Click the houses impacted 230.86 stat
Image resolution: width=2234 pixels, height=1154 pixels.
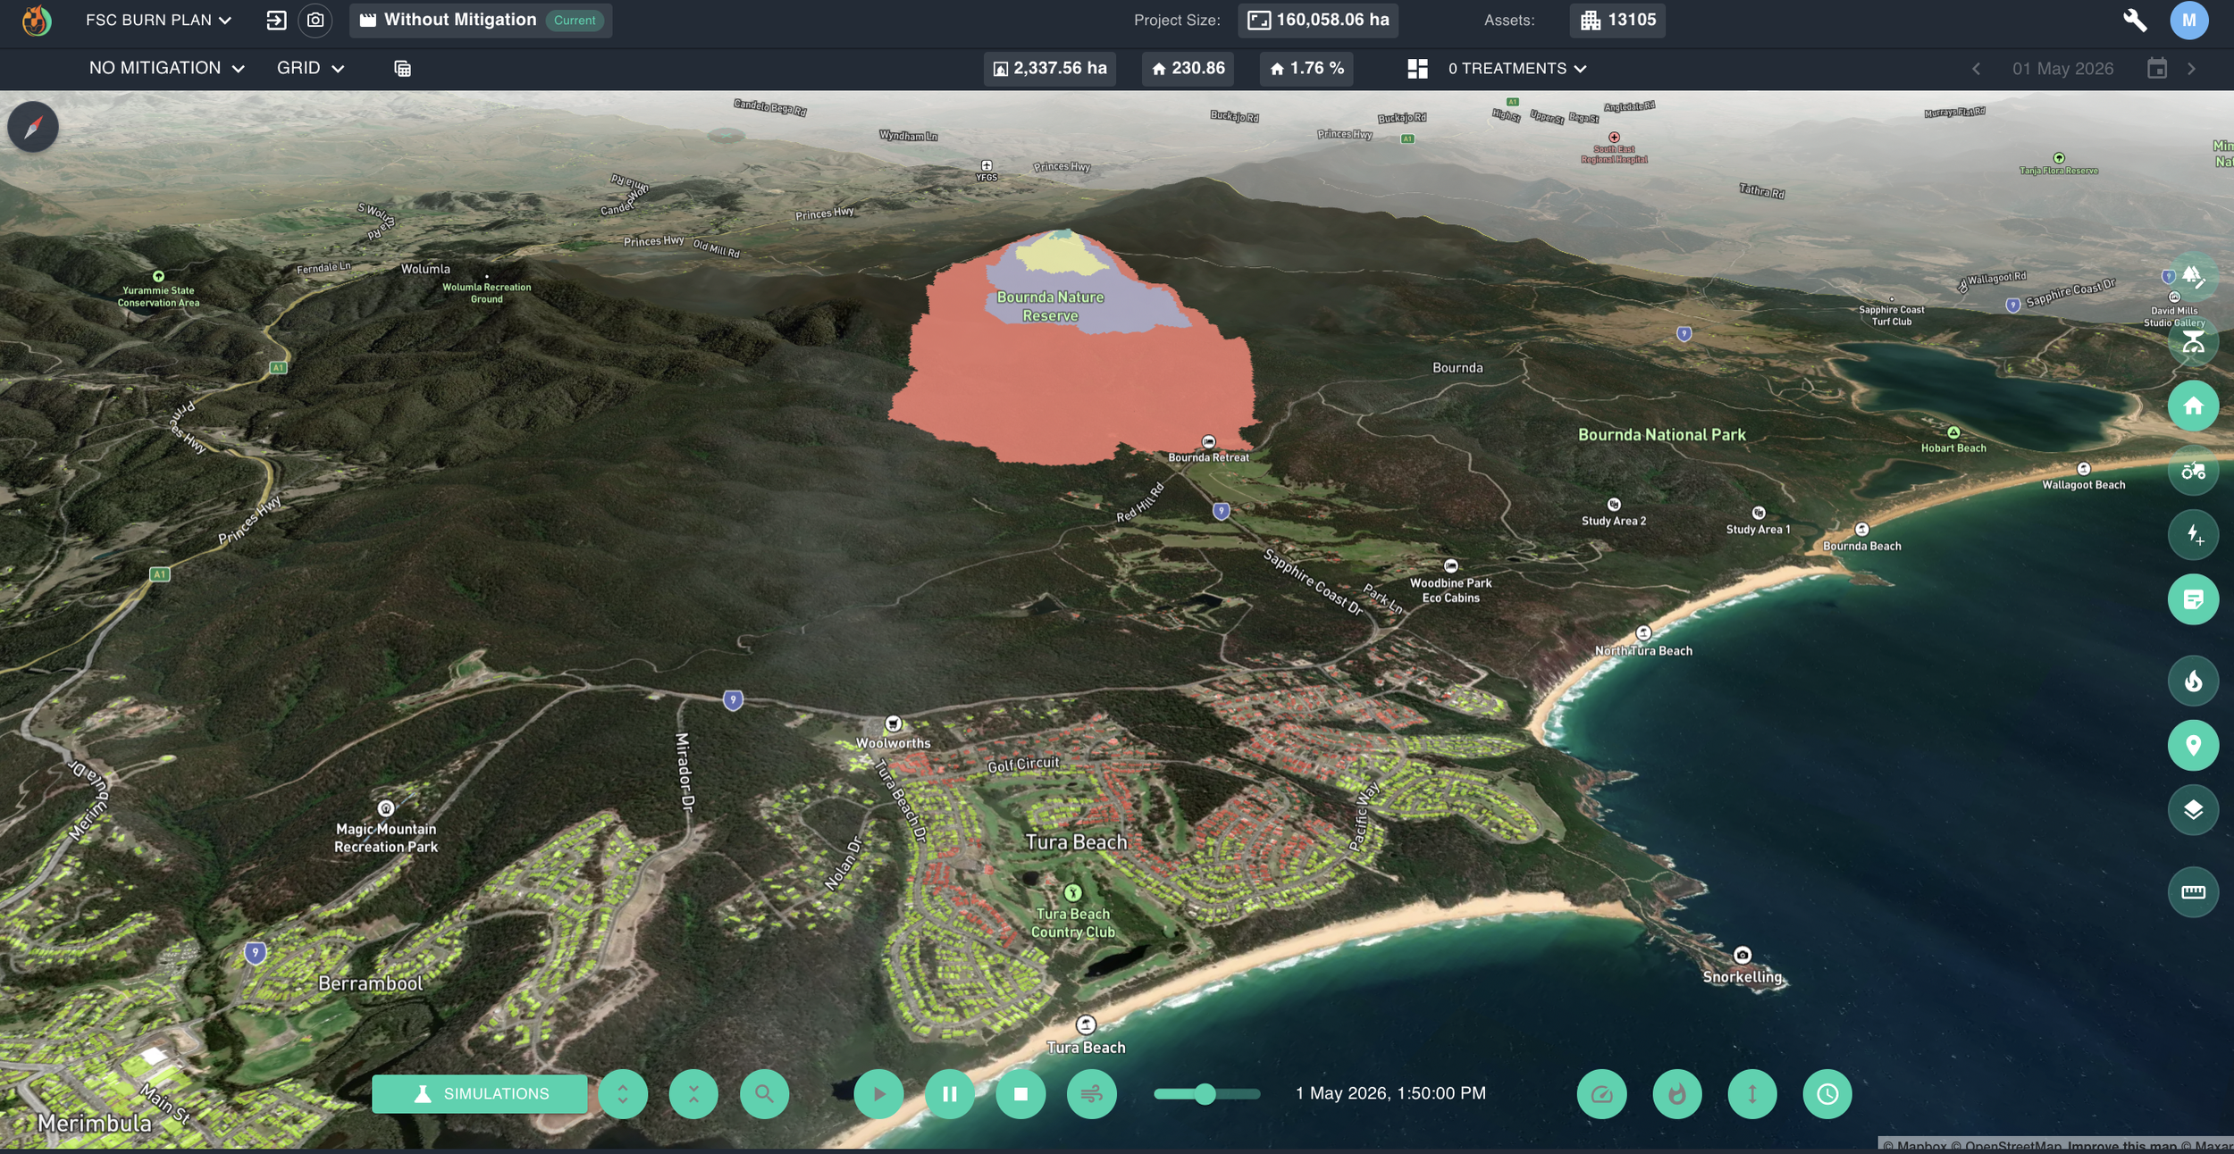[x=1188, y=69]
